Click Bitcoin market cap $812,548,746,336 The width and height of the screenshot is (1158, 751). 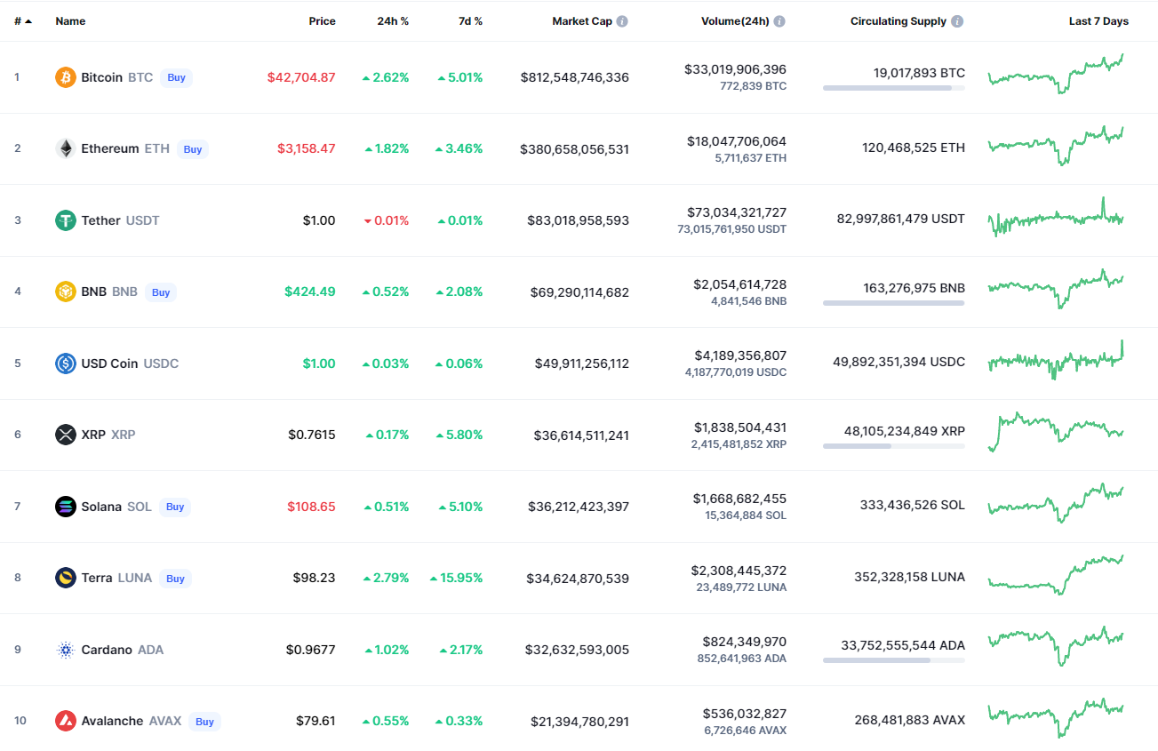point(575,77)
